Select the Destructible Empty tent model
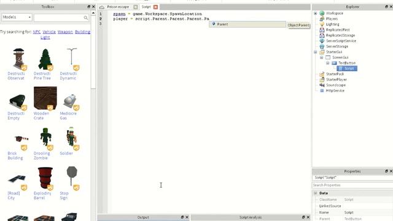This screenshot has height=221, width=393. 18,101
